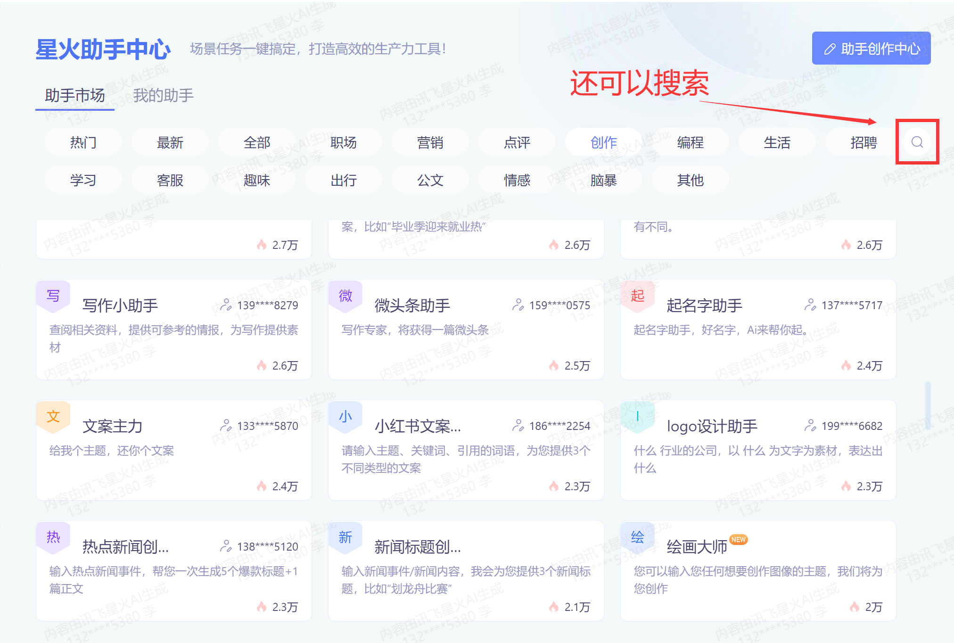Switch to the 我的助手 tab
Viewport: 954px width, 643px height.
(163, 96)
